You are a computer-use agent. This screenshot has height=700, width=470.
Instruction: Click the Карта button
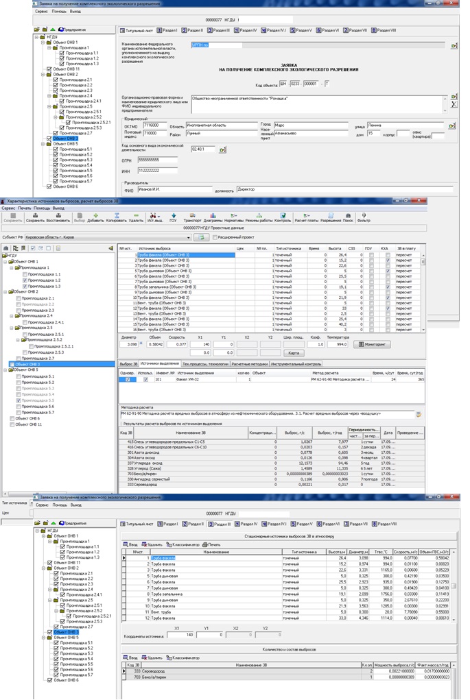click(x=294, y=353)
